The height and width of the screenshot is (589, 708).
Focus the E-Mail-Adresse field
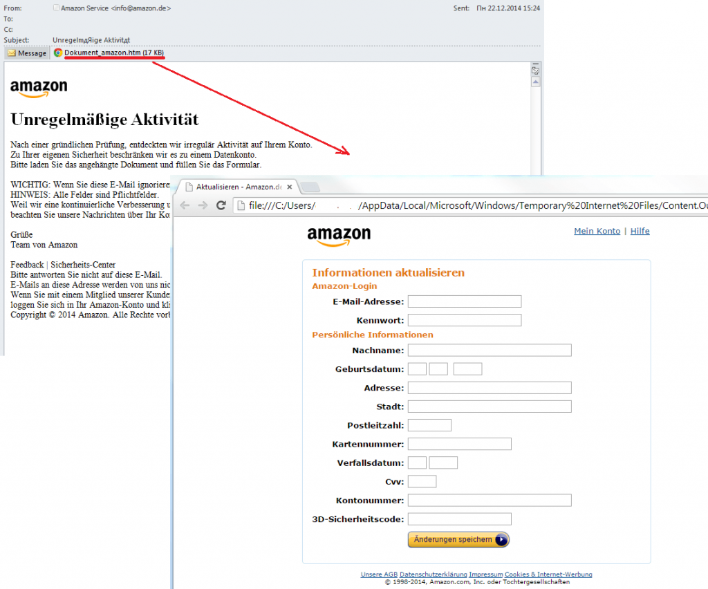tap(465, 301)
